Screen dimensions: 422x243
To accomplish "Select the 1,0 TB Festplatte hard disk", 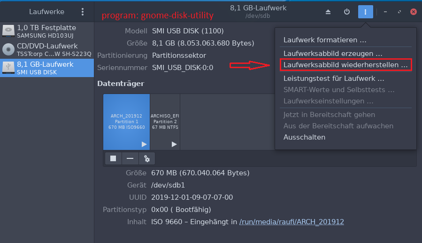I will (x=47, y=31).
